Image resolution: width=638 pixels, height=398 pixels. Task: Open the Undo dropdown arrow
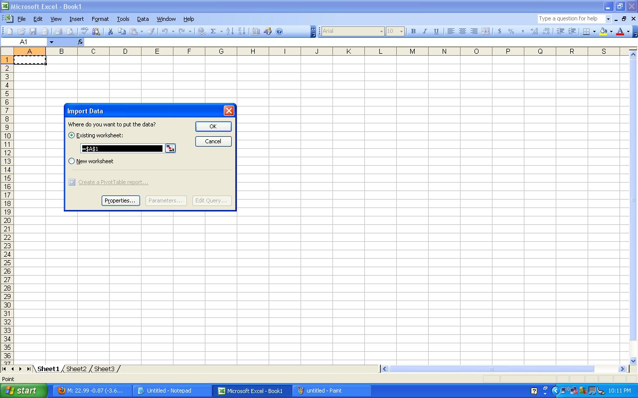tap(173, 31)
